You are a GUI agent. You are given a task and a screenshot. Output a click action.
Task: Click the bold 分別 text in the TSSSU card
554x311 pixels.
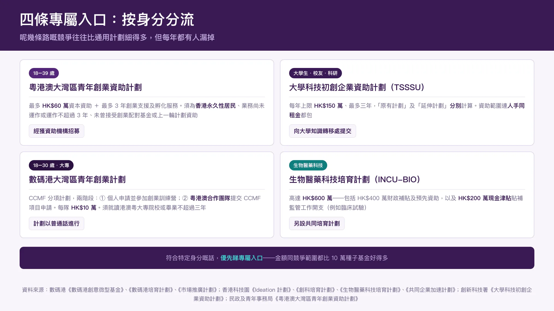point(455,106)
